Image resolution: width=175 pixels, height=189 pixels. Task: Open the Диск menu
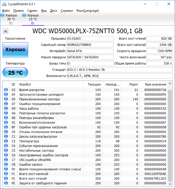point(53,11)
